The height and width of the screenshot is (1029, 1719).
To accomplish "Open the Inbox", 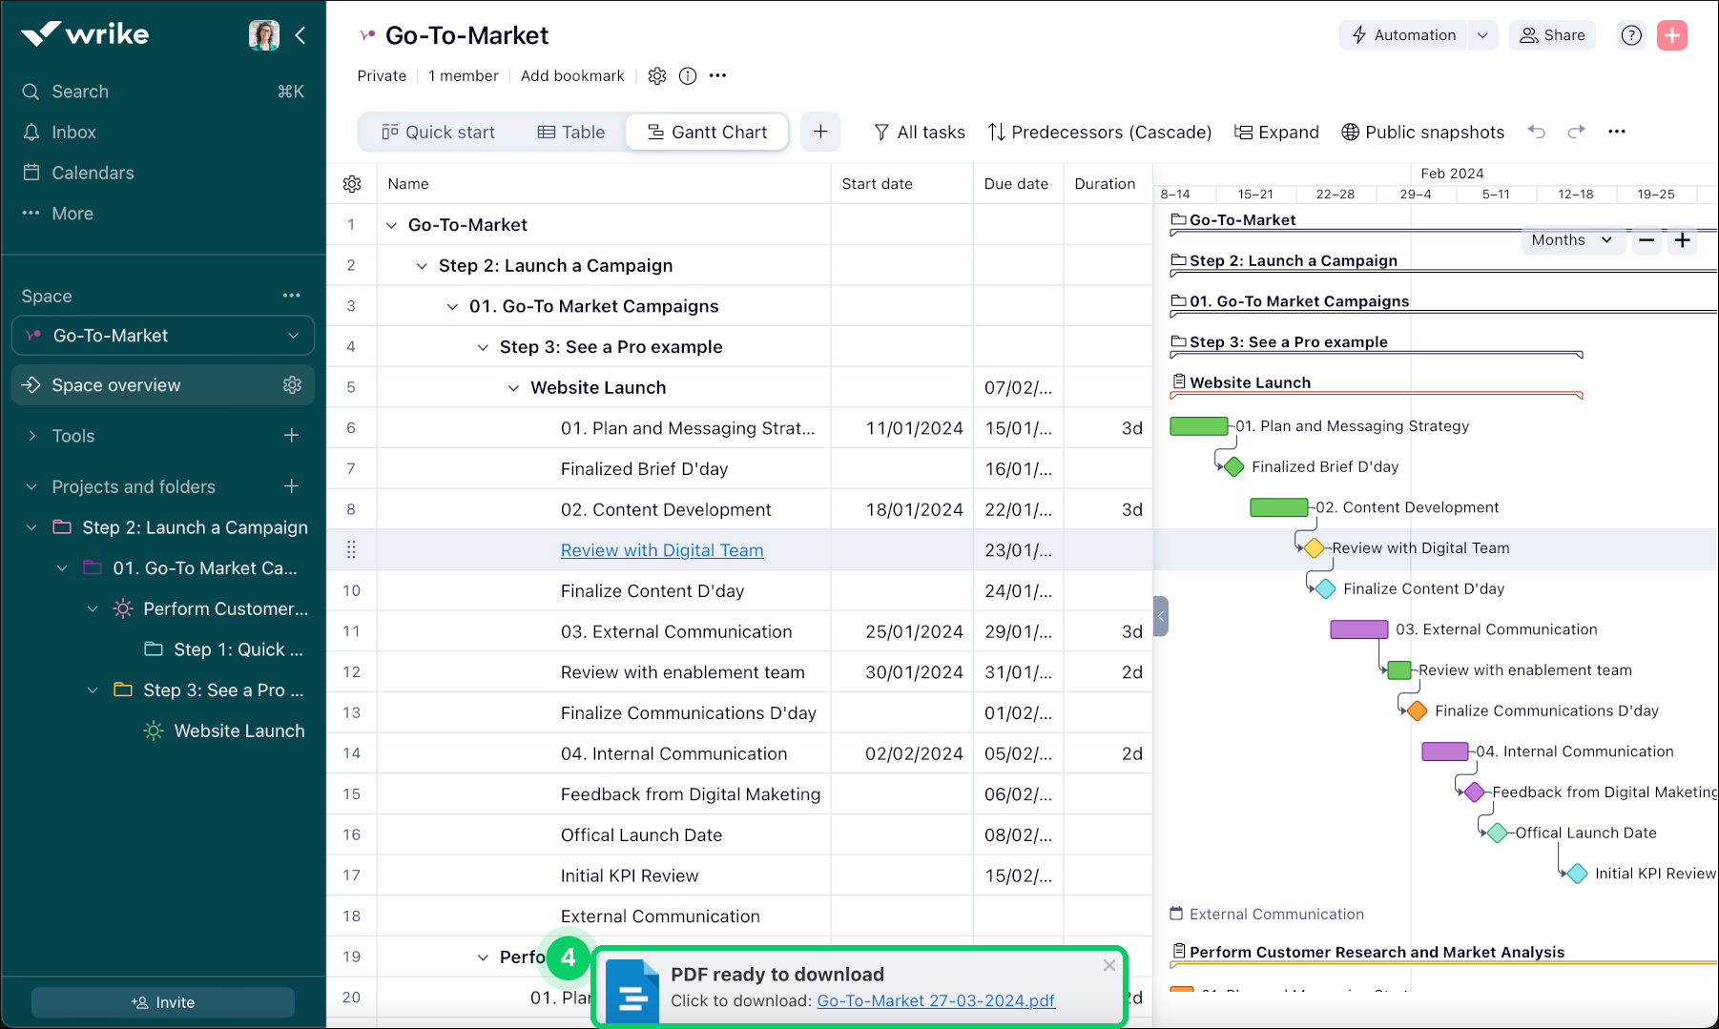I will [x=74, y=132].
